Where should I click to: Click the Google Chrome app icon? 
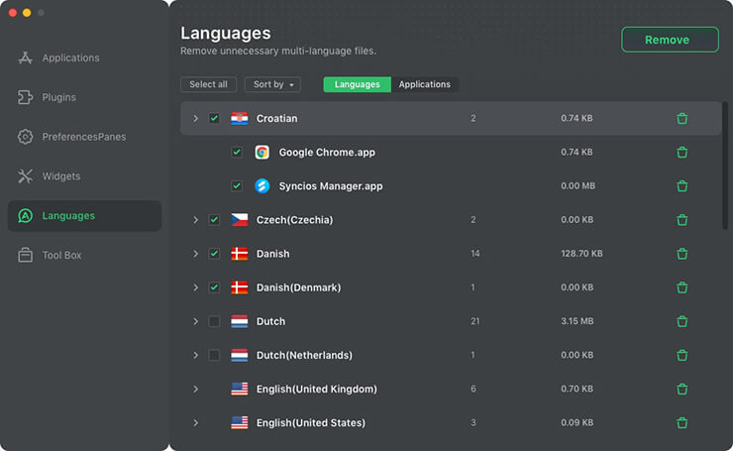tap(262, 152)
